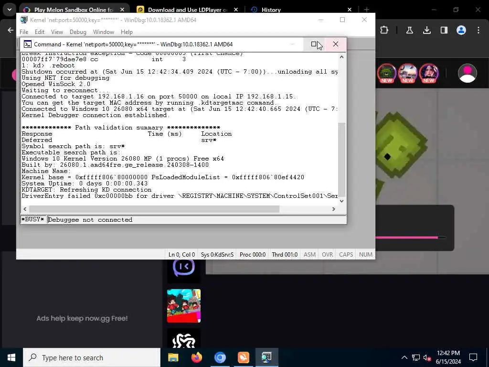Screen dimensions: 489x367
Task: Click the Ln 0, Col 0 status entry
Action: pyautogui.click(x=181, y=255)
